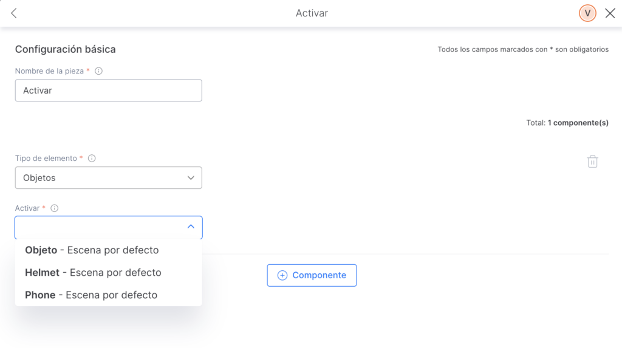
Task: Click the Configuración básica heading
Action: pos(66,49)
